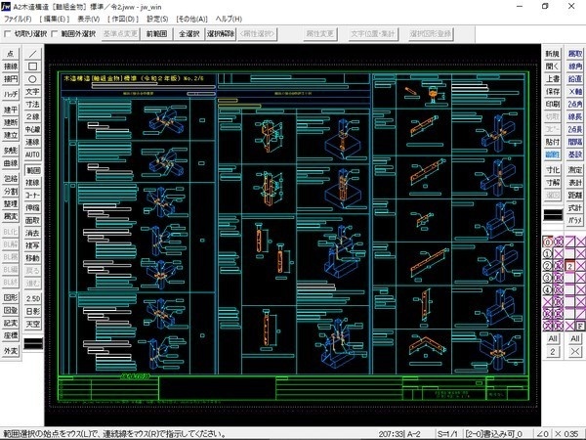Select the 複写 copy tool
This screenshot has height=440, width=586.
(x=32, y=245)
